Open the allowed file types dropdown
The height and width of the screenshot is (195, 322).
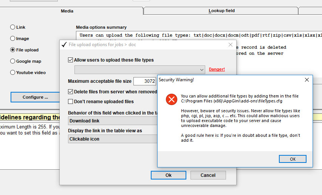click(139, 70)
